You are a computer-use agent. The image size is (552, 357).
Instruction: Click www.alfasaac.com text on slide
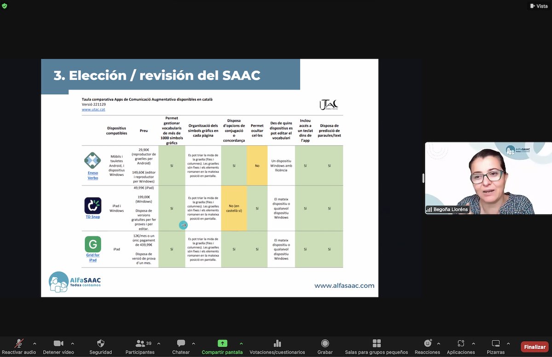pyautogui.click(x=344, y=285)
